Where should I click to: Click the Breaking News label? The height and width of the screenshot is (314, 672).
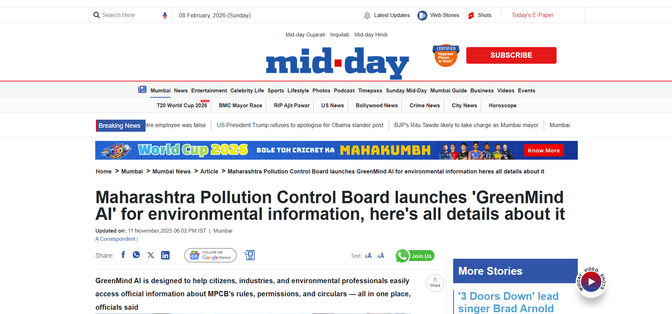[120, 126]
